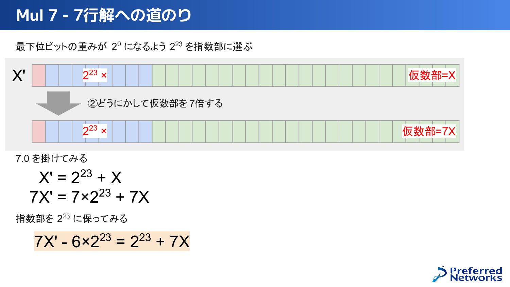
Task: Click the ②どうにかして仮数部を7倍する text
Action: (x=155, y=103)
